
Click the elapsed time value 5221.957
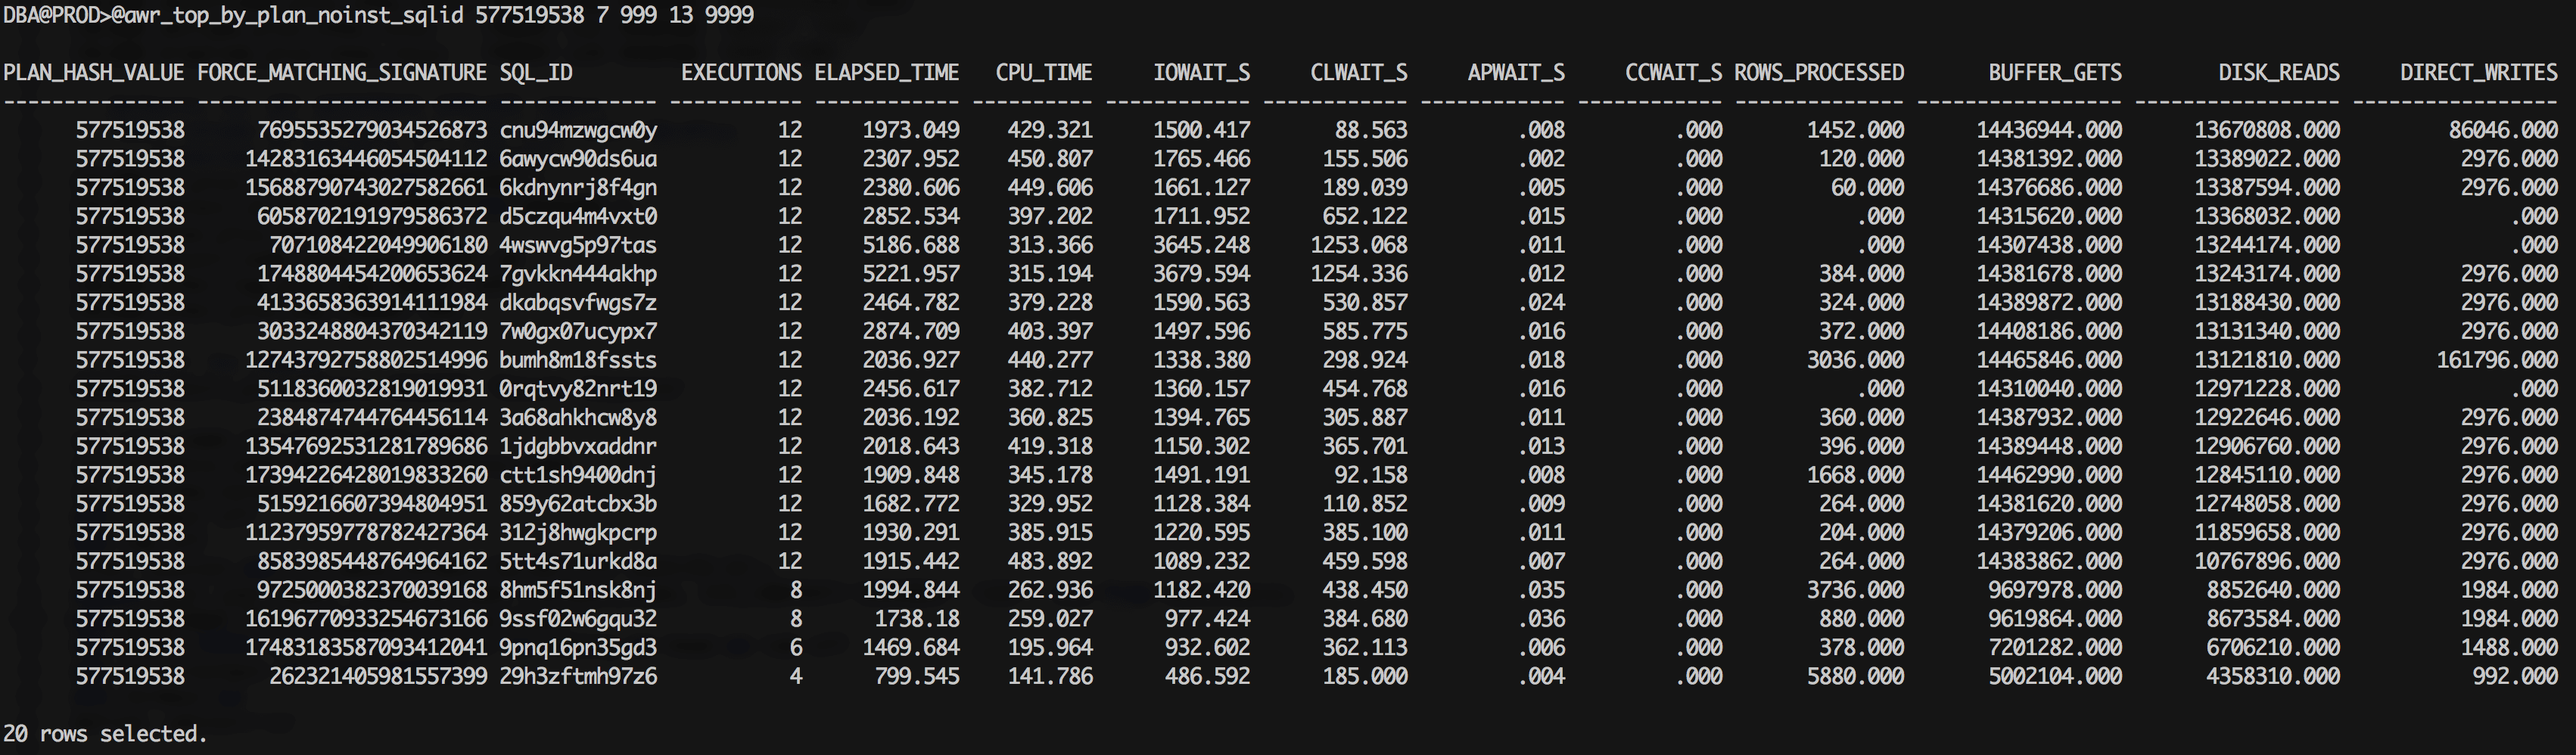pyautogui.click(x=910, y=274)
